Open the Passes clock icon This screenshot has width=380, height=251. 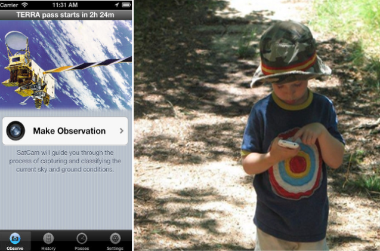(82, 238)
